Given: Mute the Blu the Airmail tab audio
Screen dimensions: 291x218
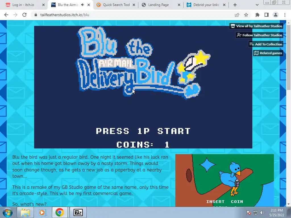Looking at the screenshot, I should click(83, 5).
